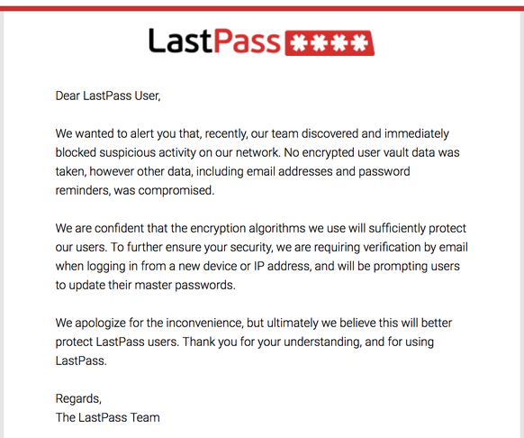Click the 'Regards,' closing line
This screenshot has height=438, width=524.
tap(78, 399)
